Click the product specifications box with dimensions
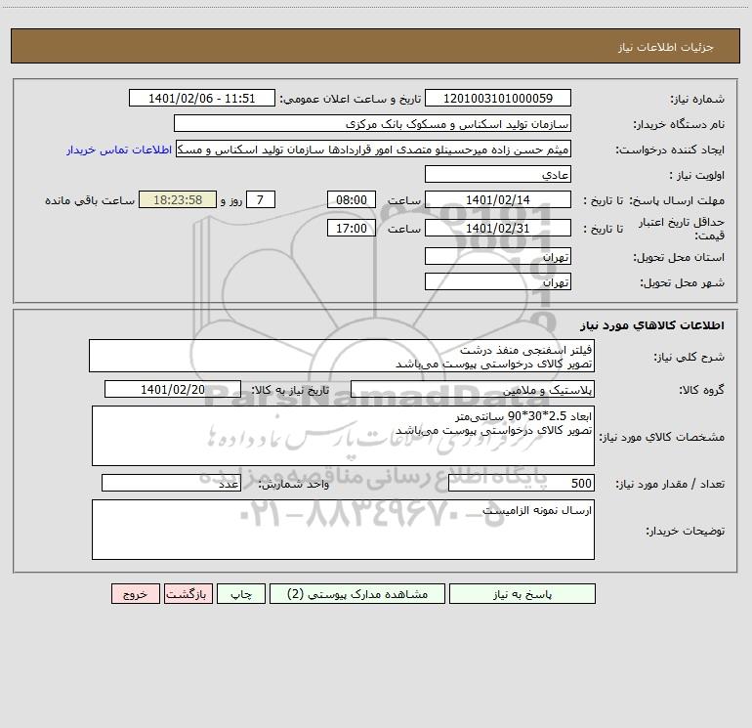This screenshot has height=728, width=752. tap(343, 436)
